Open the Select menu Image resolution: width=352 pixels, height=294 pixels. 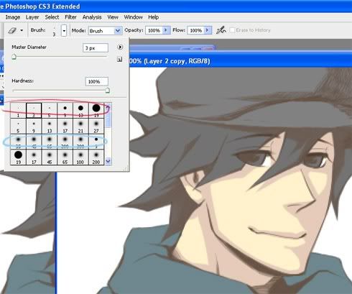[52, 17]
